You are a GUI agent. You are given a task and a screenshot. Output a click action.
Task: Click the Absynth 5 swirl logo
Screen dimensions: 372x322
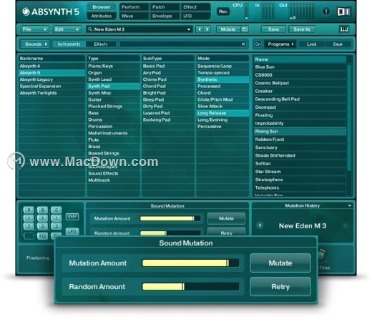pos(26,11)
